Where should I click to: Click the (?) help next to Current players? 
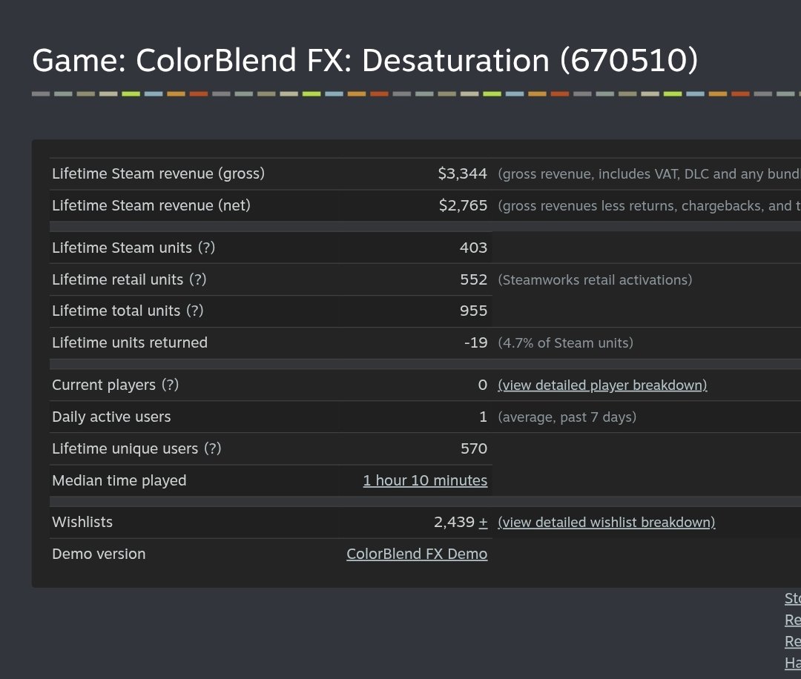(x=170, y=385)
